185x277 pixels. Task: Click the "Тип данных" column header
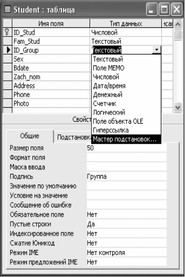[x=126, y=24]
